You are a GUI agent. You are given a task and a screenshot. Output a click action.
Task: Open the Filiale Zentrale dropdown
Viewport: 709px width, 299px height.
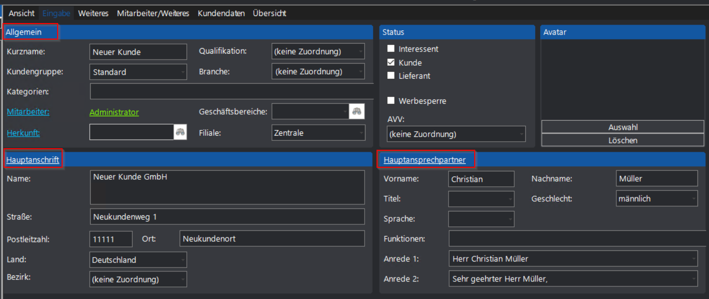tap(318, 133)
